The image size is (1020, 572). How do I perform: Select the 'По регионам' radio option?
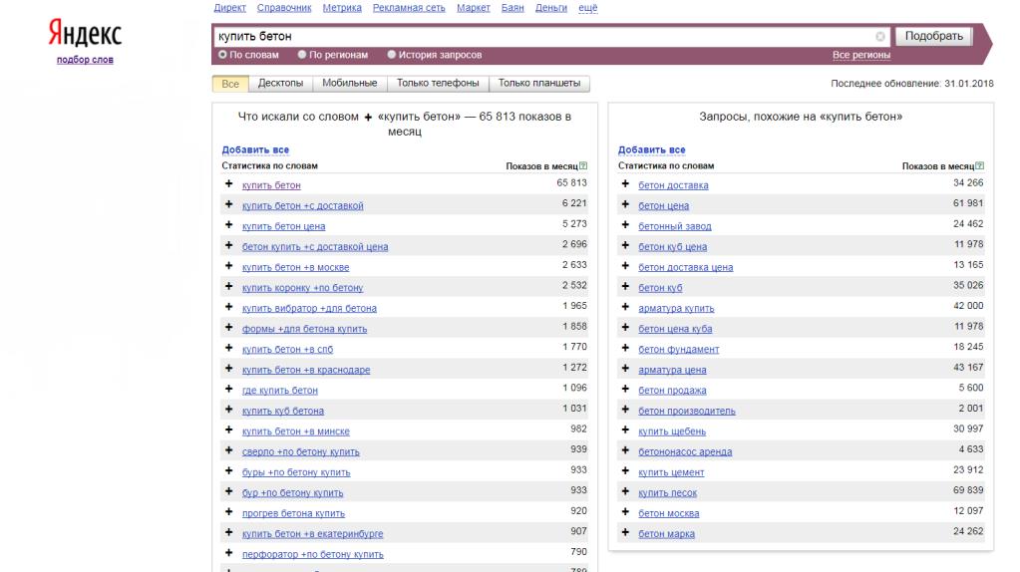coord(302,55)
